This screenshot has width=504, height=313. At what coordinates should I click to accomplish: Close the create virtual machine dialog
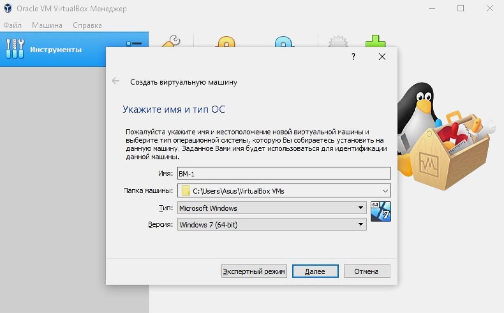click(x=382, y=57)
